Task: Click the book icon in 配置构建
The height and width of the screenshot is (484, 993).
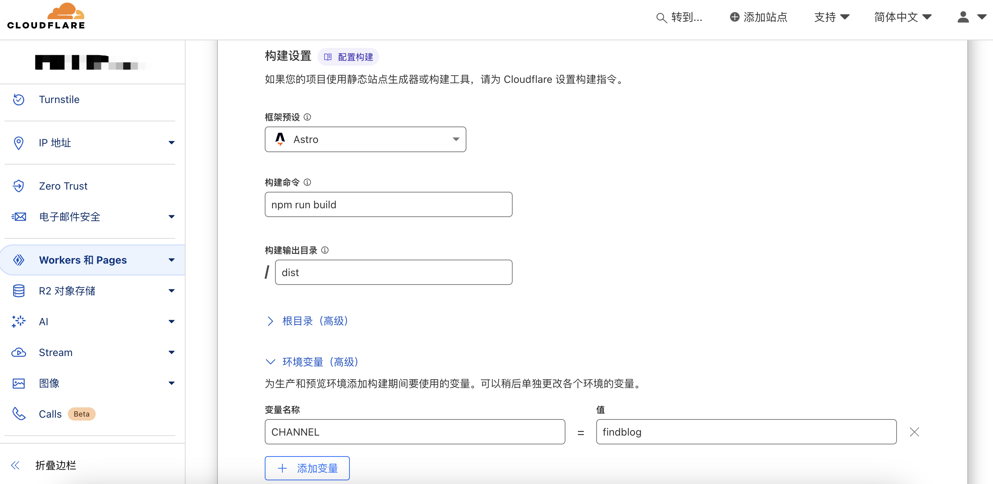Action: click(x=328, y=56)
